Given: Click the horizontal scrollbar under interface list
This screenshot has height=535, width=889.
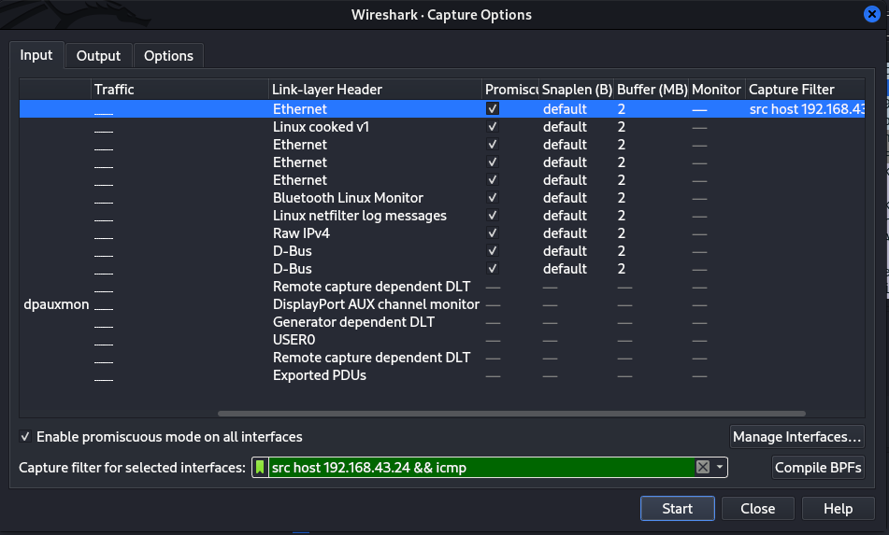Looking at the screenshot, I should pos(510,414).
